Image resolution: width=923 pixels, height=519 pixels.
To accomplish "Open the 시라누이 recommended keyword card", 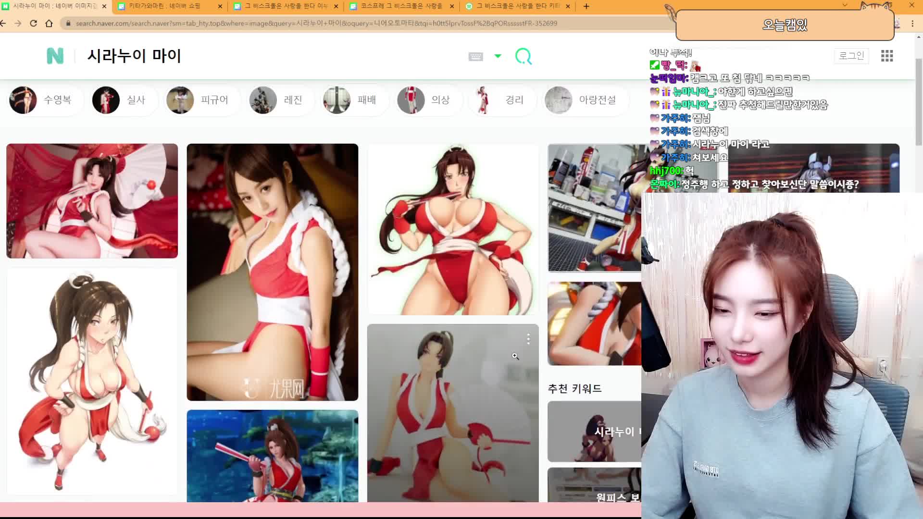I will 594,432.
